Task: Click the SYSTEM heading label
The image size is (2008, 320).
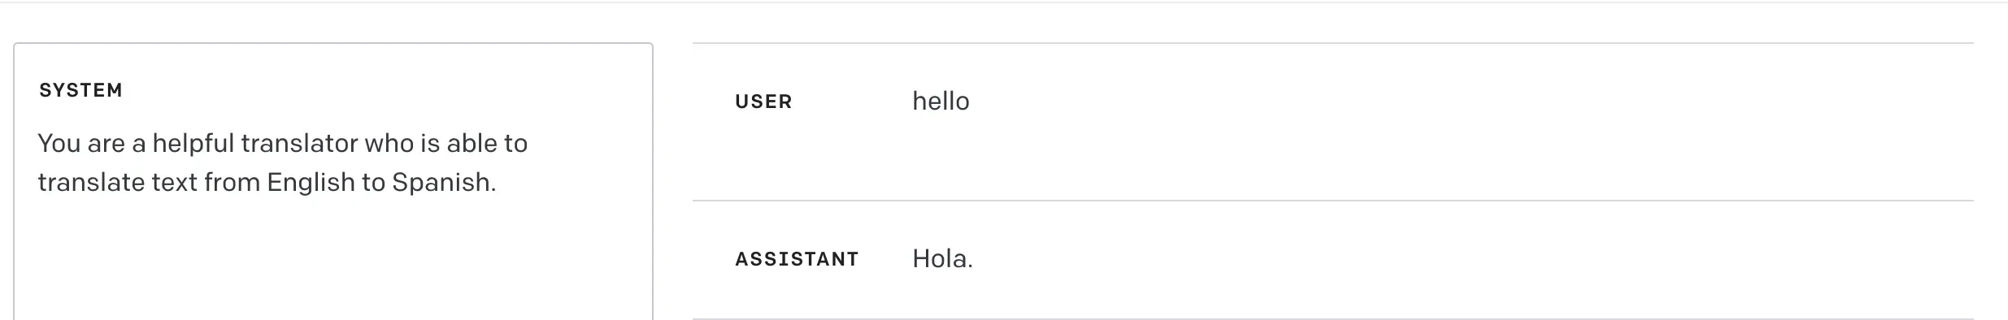Action: coord(80,90)
